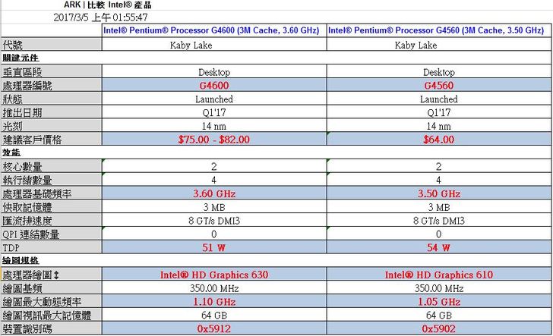Open the Intel Pentium Processor G4600 link
Image resolution: width=553 pixels, height=336 pixels.
211,30
